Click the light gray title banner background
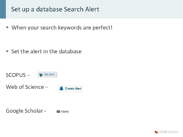 tap(142, 9)
